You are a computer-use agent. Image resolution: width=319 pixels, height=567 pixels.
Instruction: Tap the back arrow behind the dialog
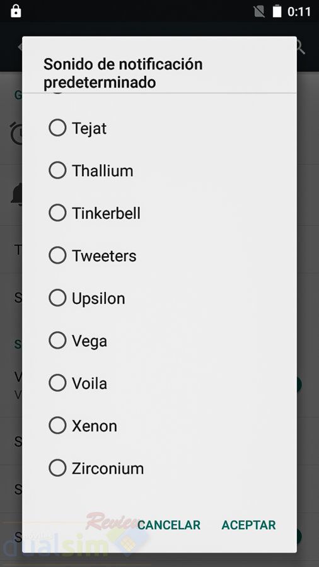coord(20,47)
